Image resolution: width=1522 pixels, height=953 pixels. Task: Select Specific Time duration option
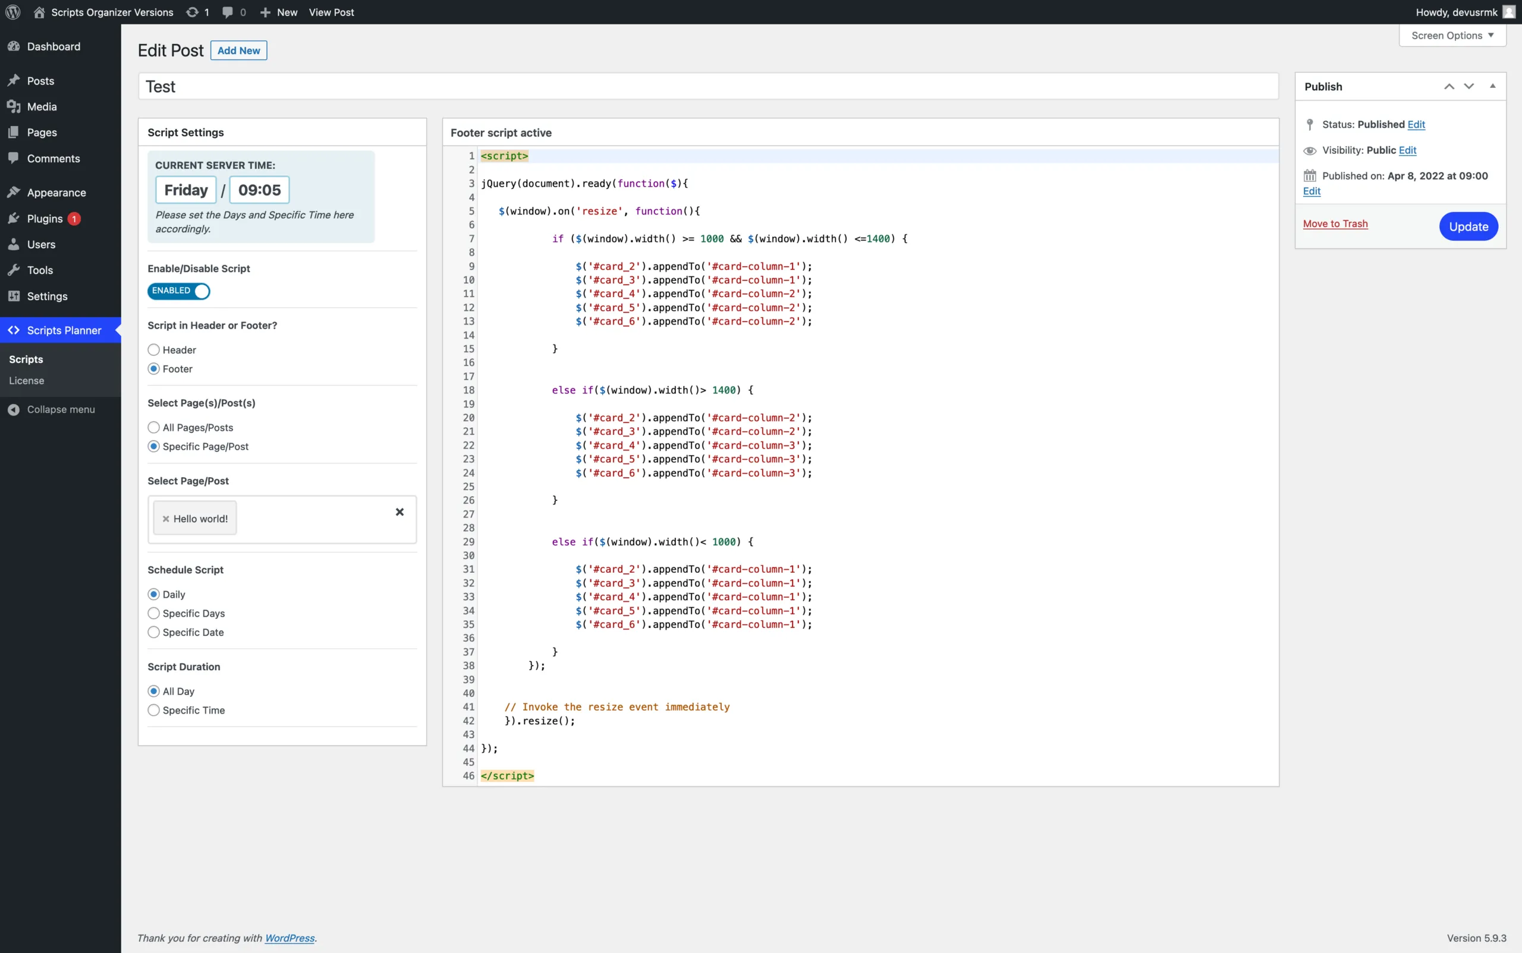tap(153, 711)
